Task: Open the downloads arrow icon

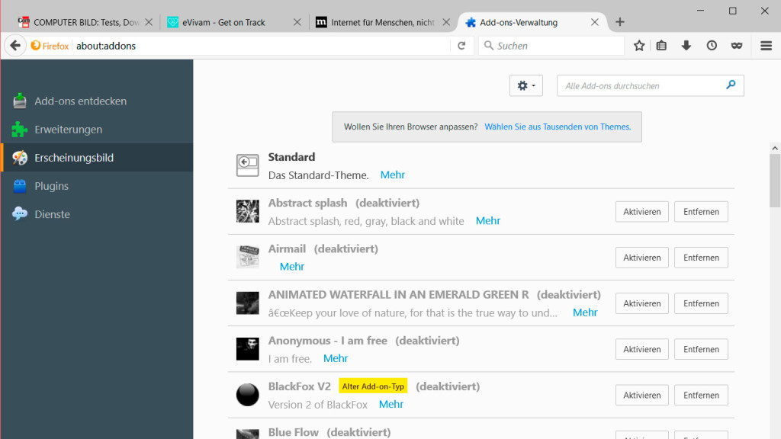Action: tap(686, 46)
